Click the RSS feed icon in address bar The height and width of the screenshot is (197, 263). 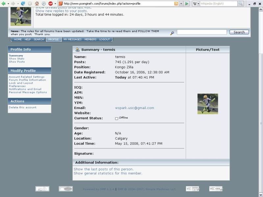coord(177,4)
